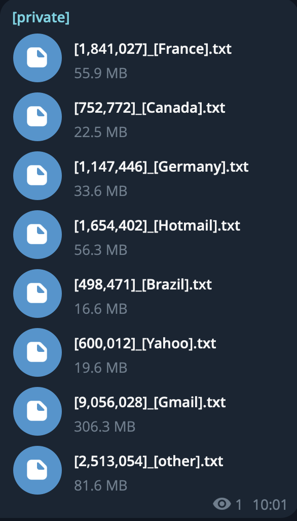Open [1,841,027]_[France].txt file name
Screen dimensions: 297x521
pyautogui.click(x=153, y=49)
